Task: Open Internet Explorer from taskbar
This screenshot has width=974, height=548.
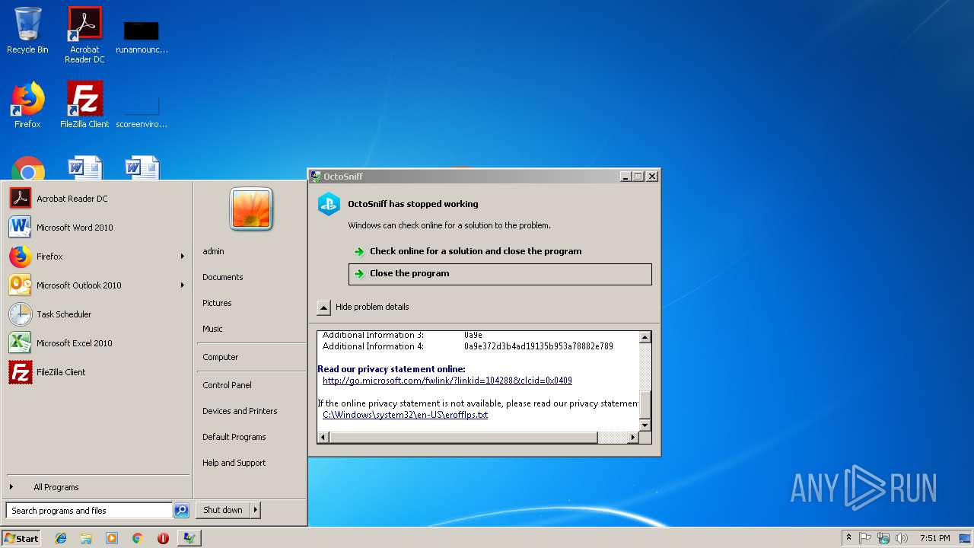Action: (61, 538)
